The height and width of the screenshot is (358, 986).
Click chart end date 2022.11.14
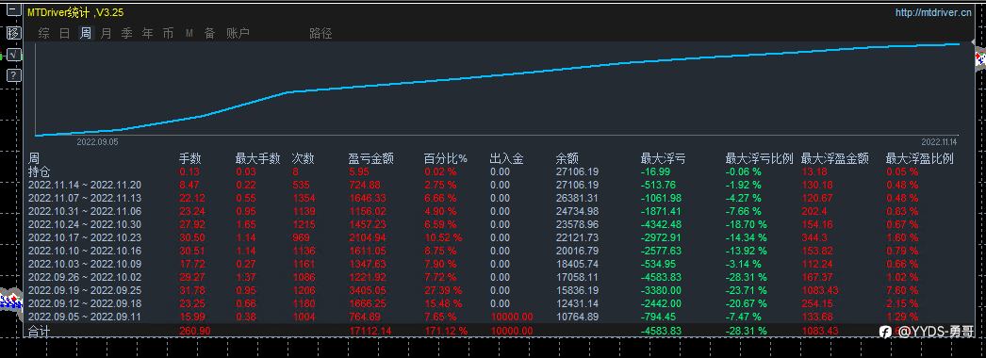(940, 141)
